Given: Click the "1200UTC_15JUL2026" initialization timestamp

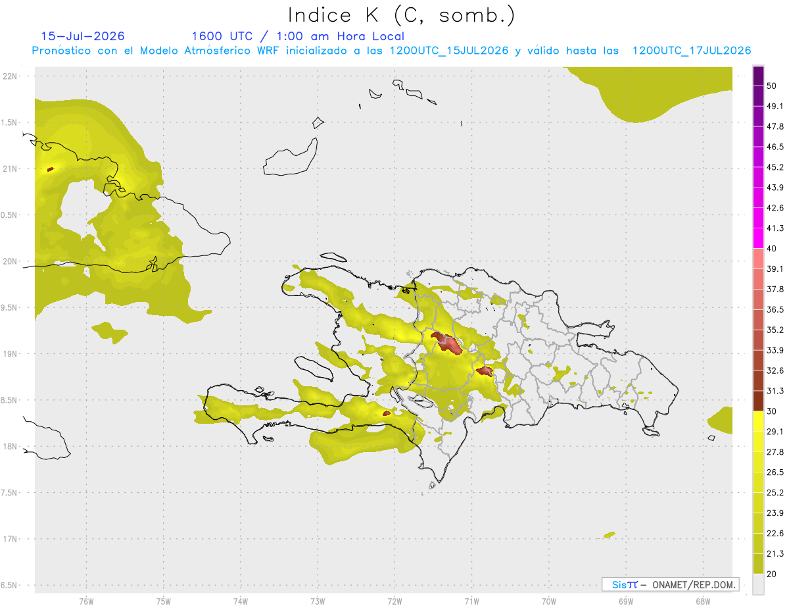Looking at the screenshot, I should pyautogui.click(x=449, y=51).
